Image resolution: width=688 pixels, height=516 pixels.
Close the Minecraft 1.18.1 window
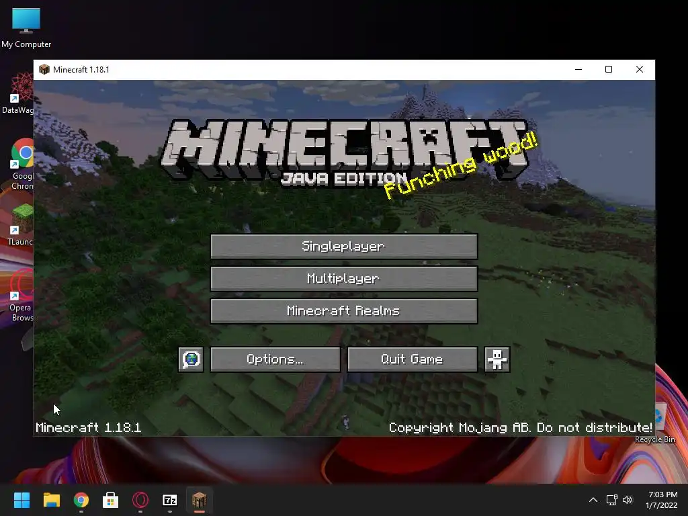pos(640,69)
